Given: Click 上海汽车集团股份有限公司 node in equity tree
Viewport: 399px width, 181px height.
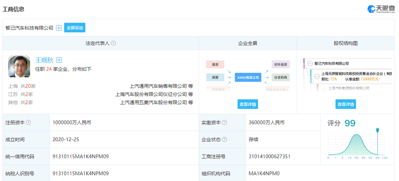Looking at the screenshot, I should (x=349, y=88).
